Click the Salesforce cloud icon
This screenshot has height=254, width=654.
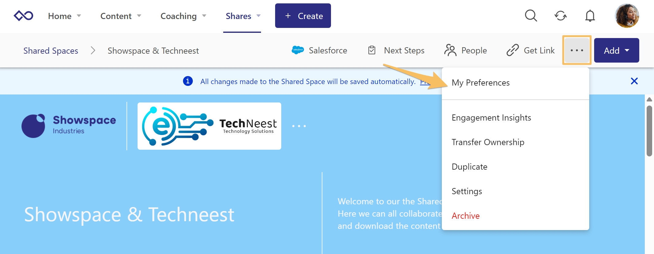(x=298, y=50)
